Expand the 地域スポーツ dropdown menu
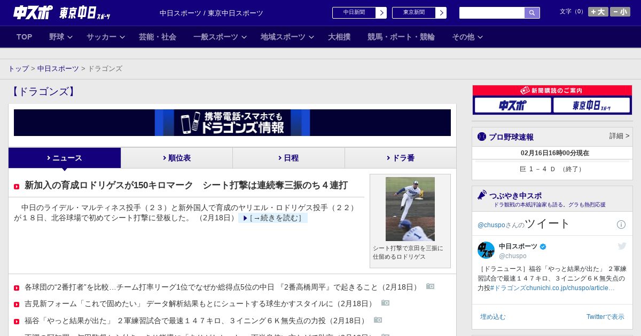 pos(287,37)
